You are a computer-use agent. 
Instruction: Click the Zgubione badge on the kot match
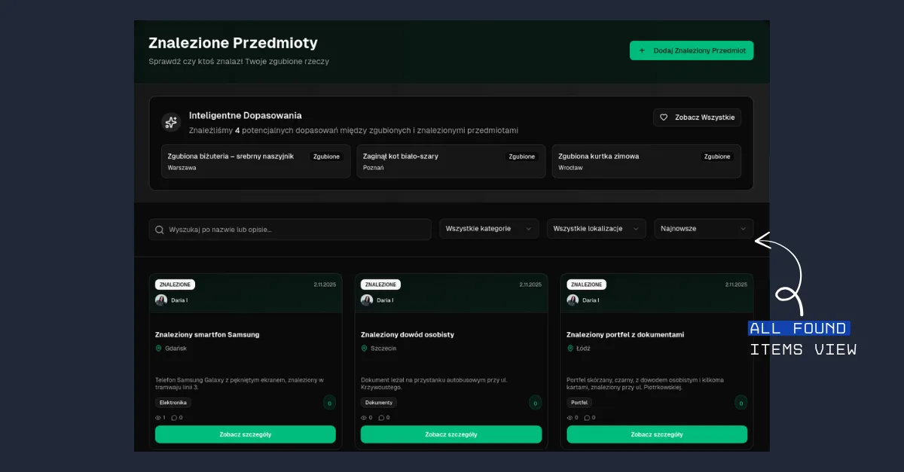[521, 157]
